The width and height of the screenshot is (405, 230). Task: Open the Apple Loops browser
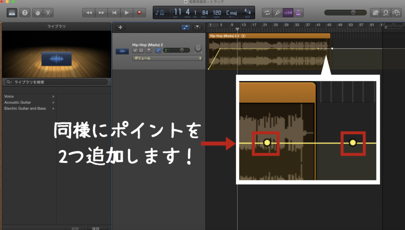pyautogui.click(x=385, y=13)
